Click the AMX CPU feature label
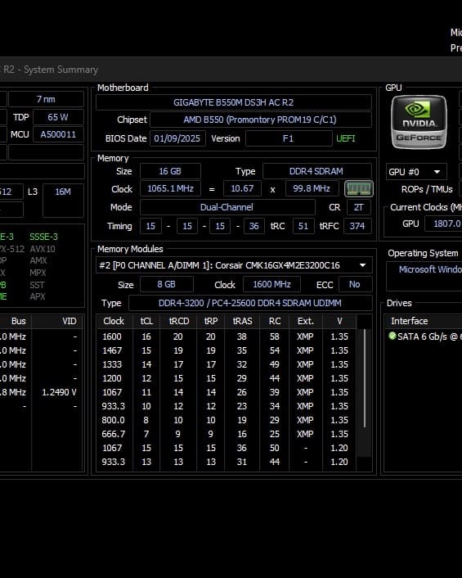The image size is (462, 578). pos(38,260)
